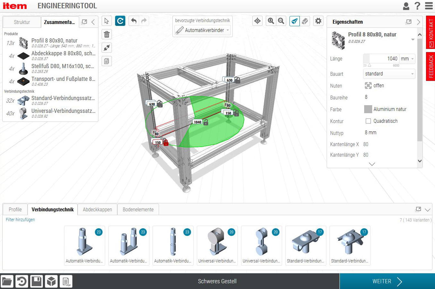This screenshot has width=435, height=289.
Task: Open the connector tool (plug icon)
Action: [x=106, y=48]
